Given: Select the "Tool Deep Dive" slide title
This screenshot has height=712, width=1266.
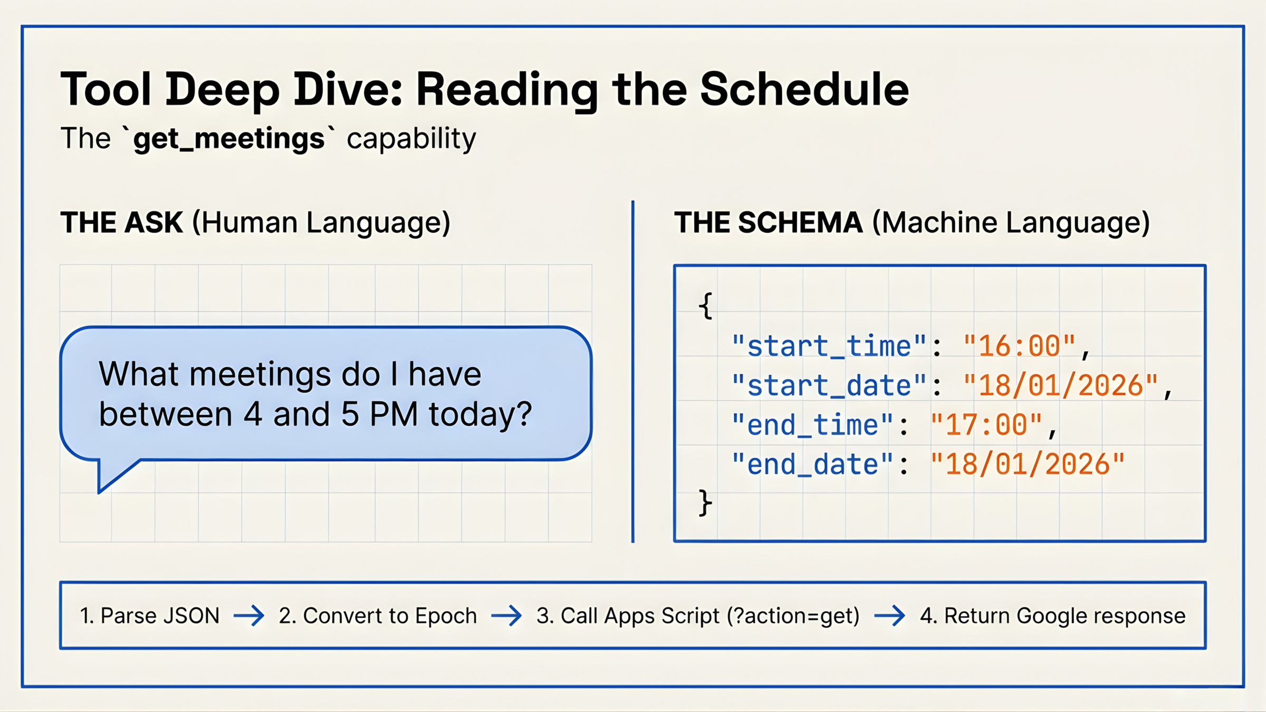Looking at the screenshot, I should [x=484, y=90].
